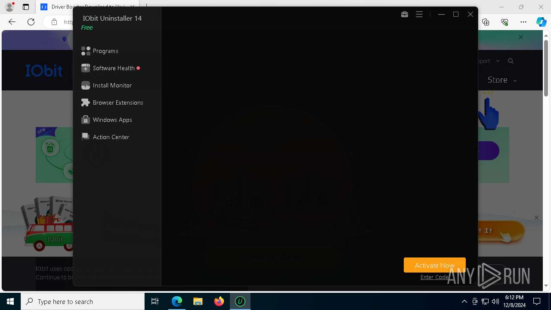Image resolution: width=551 pixels, height=310 pixels.
Task: Go to Windows Apps section
Action: click(x=112, y=120)
